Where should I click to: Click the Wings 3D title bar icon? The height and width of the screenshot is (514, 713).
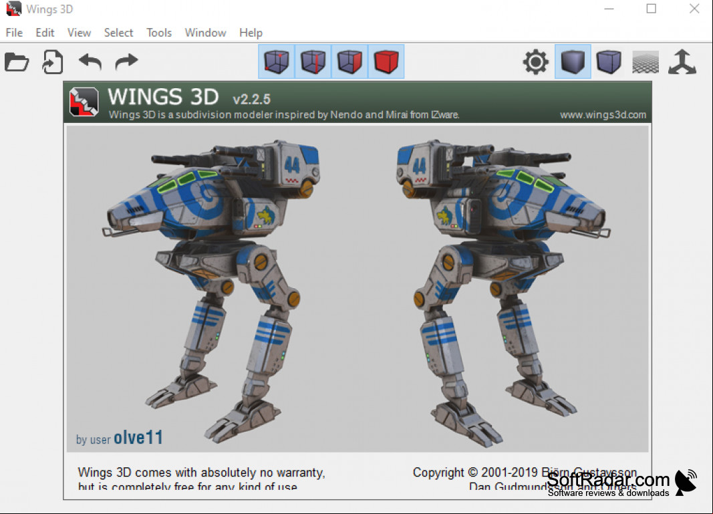click(13, 9)
